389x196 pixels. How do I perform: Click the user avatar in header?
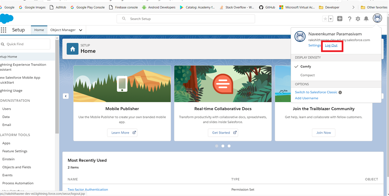(377, 19)
